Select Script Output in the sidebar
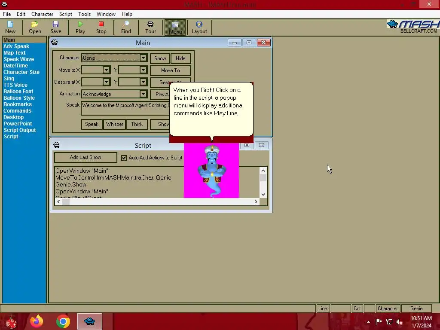 click(x=20, y=130)
